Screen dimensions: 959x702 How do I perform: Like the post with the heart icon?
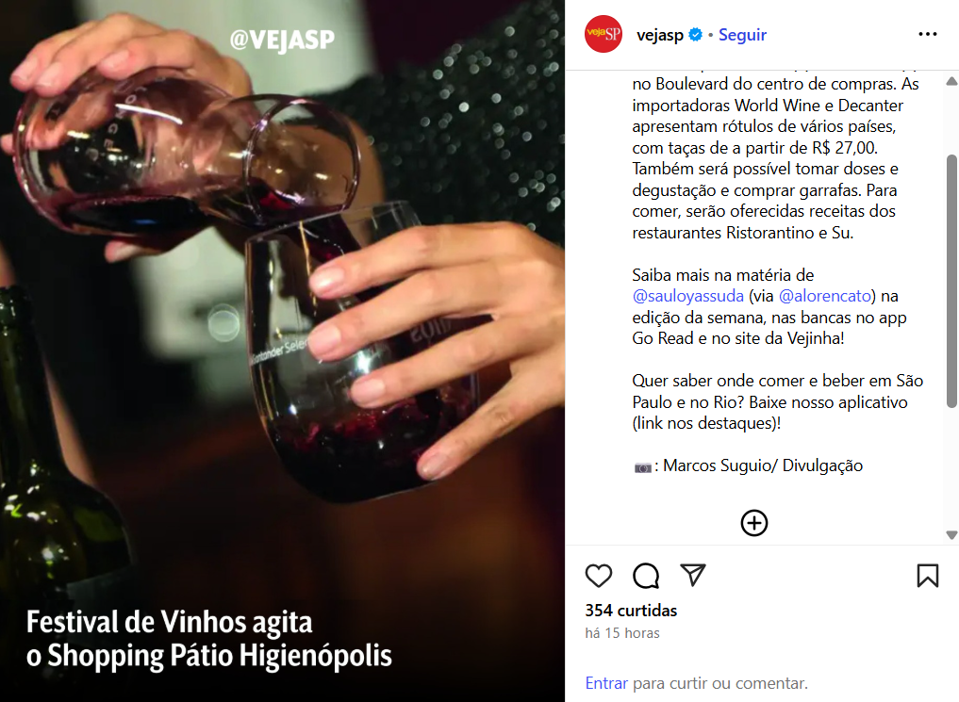pos(598,576)
